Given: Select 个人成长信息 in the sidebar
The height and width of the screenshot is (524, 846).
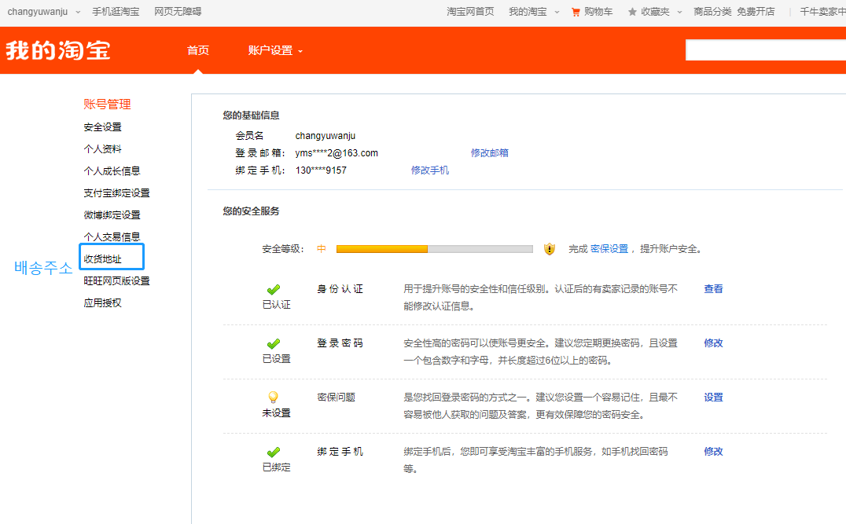Looking at the screenshot, I should pyautogui.click(x=112, y=171).
